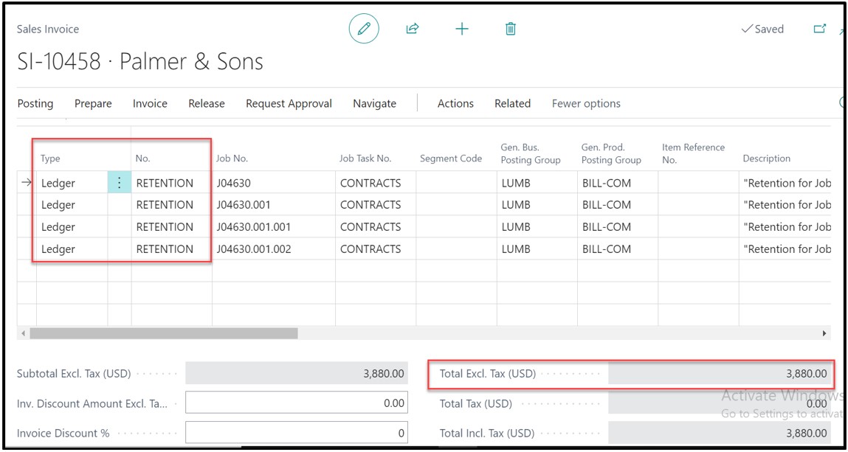The width and height of the screenshot is (848, 452).
Task: Open invoice in new window icon
Action: 819,29
